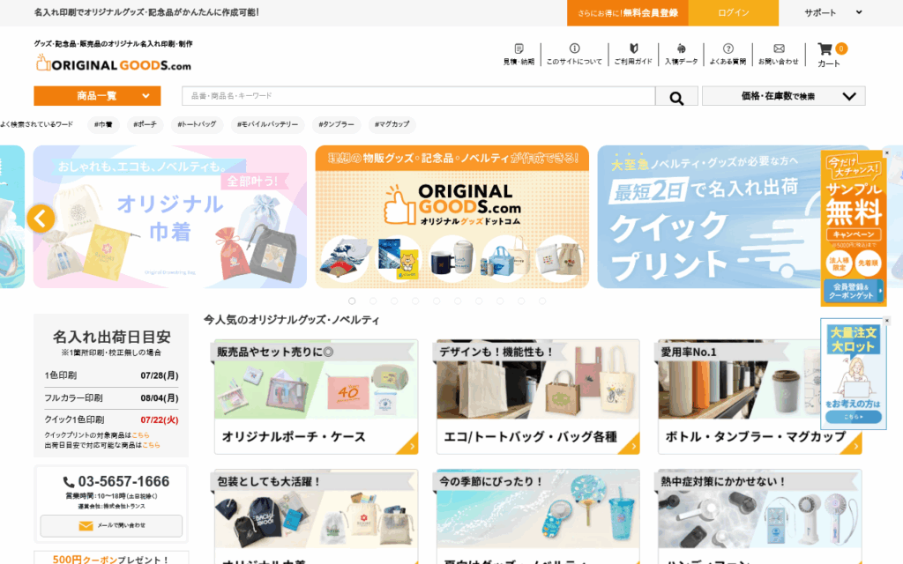Click the 03-5657-1666 phone number
903x564 pixels.
(123, 482)
